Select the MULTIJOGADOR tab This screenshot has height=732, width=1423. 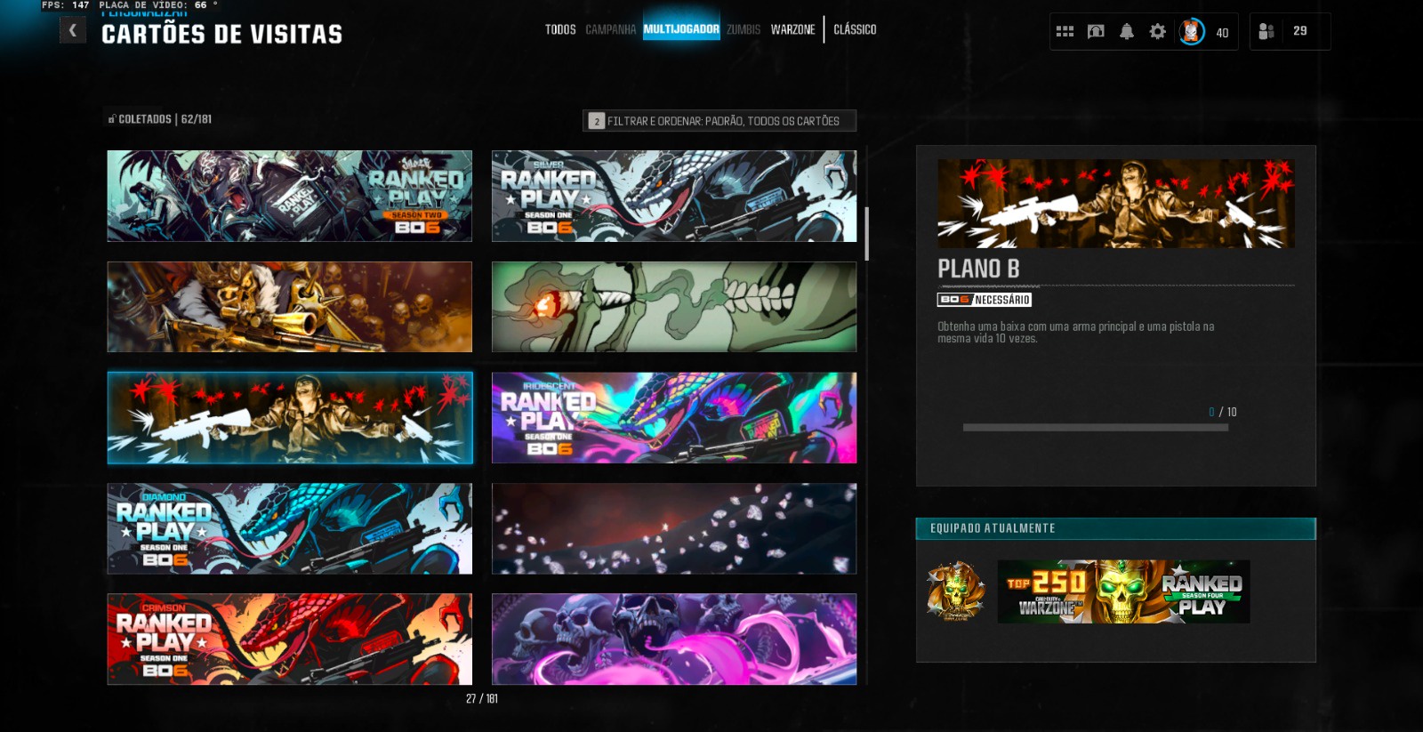coord(681,29)
